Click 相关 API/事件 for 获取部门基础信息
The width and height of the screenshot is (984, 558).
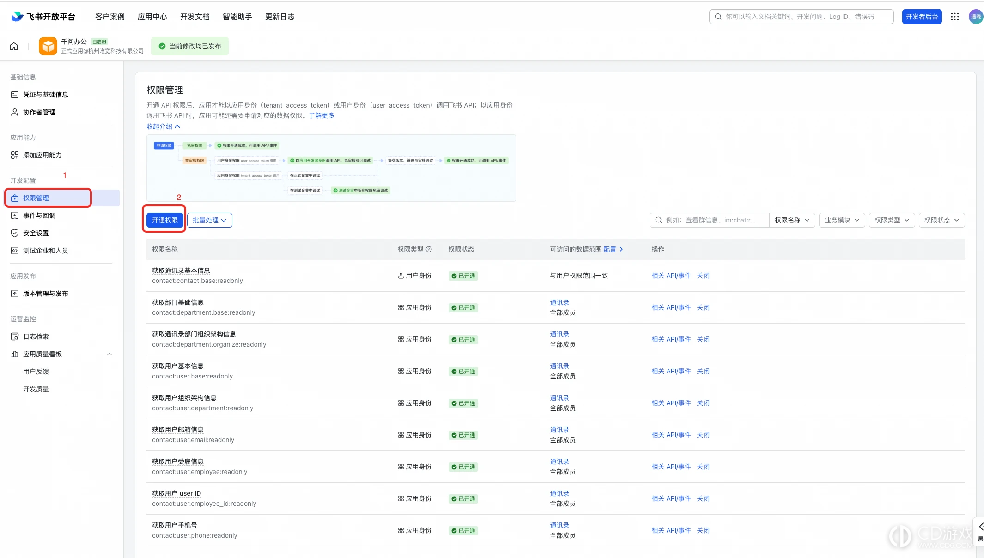tap(671, 307)
